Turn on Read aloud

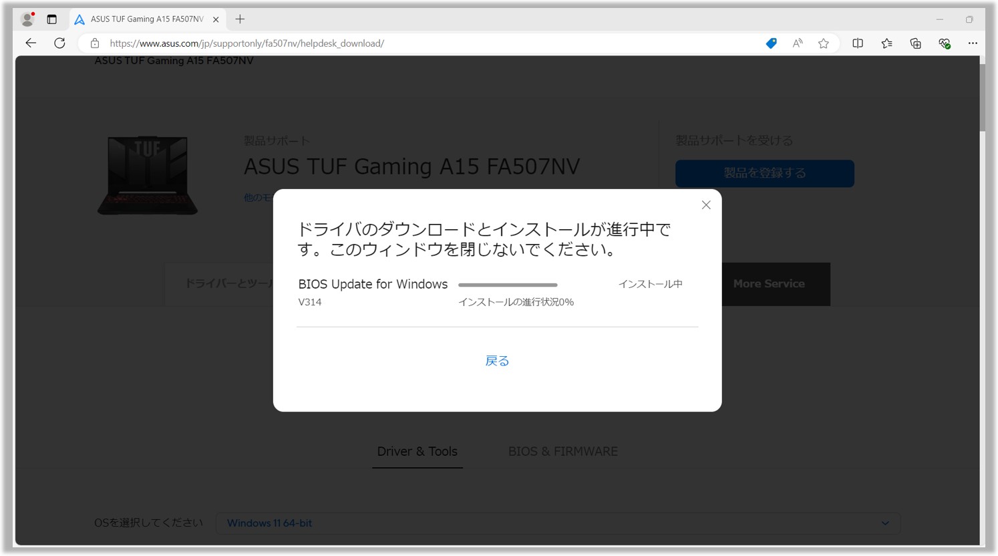coord(798,43)
